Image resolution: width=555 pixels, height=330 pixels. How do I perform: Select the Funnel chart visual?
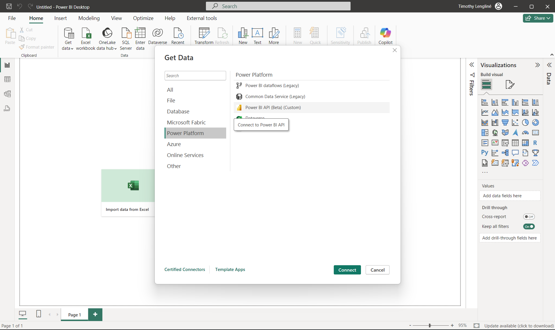point(505,123)
